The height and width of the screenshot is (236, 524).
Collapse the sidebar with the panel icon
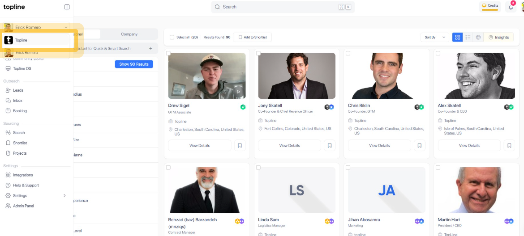(67, 7)
